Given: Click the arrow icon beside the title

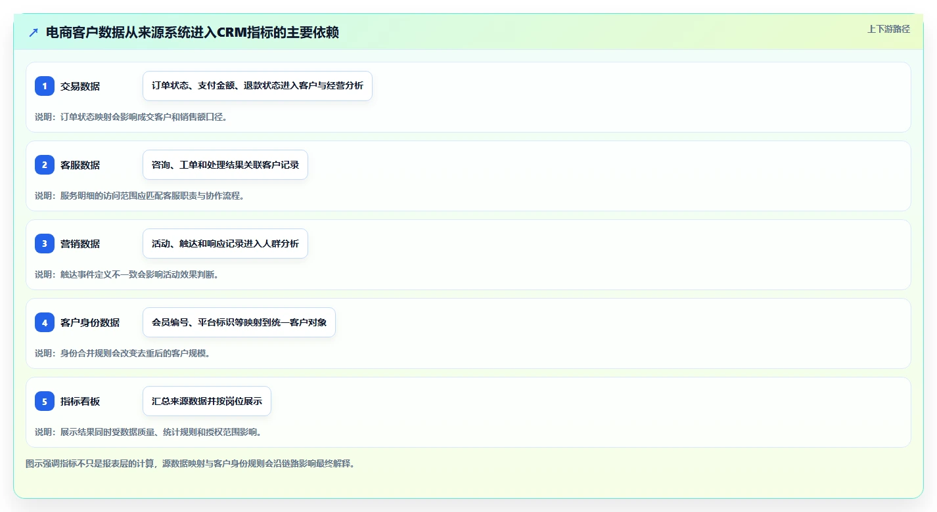Looking at the screenshot, I should (x=34, y=33).
